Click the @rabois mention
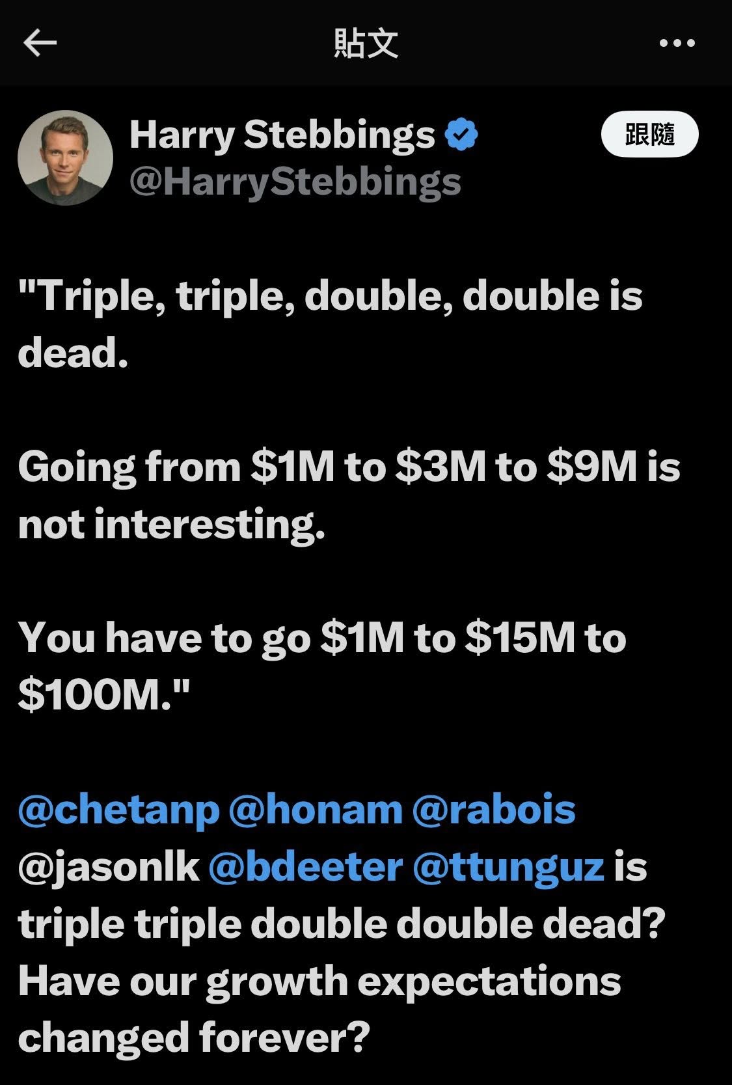The height and width of the screenshot is (1085, 732). [494, 810]
